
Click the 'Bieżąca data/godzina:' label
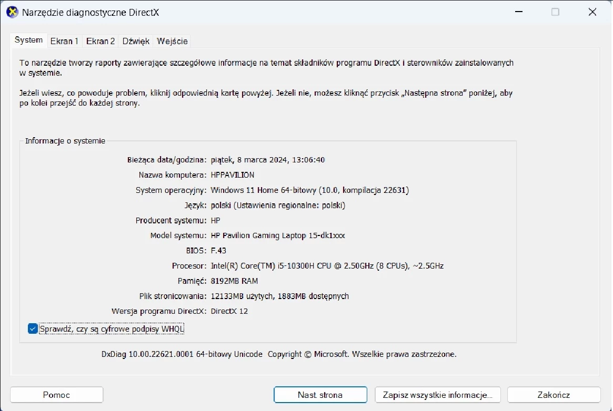point(167,160)
